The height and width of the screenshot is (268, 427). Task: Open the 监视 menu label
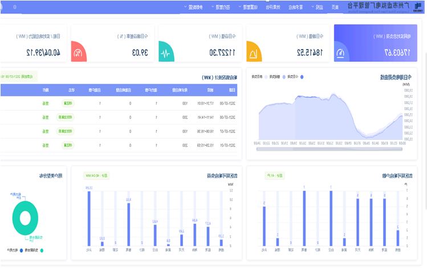(x=319, y=7)
